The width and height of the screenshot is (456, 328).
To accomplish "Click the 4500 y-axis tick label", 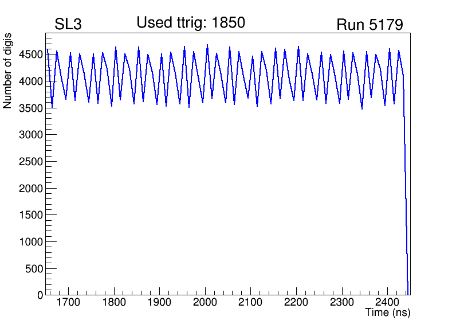I will pos(30,54).
